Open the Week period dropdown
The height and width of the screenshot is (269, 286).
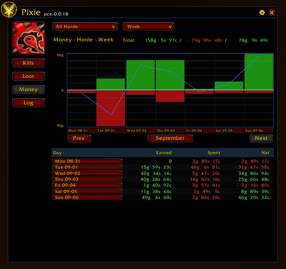pyautogui.click(x=149, y=27)
